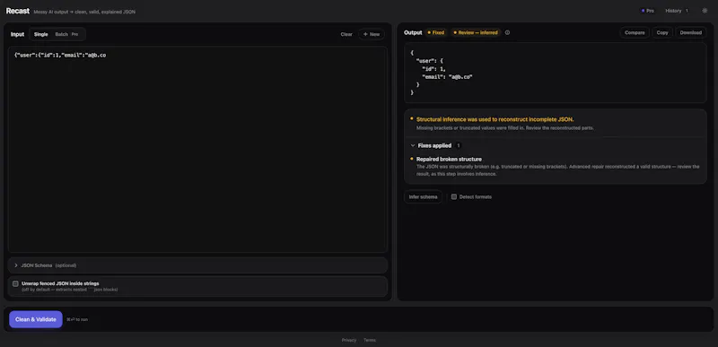
Task: Click the Fixed status badge
Action: (x=435, y=32)
